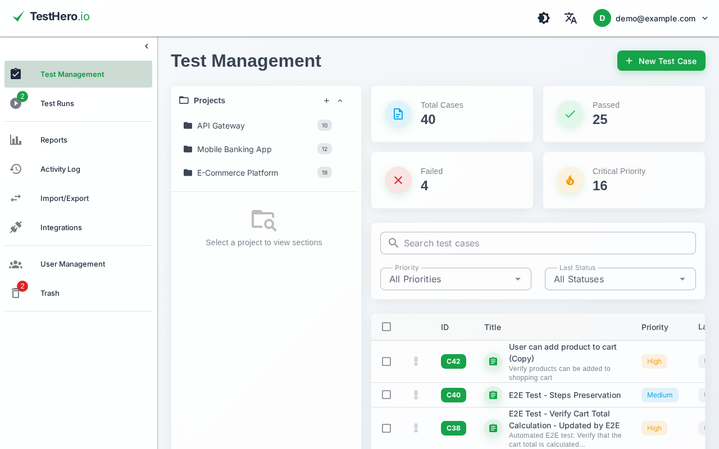Select checkbox for test case C42
The image size is (719, 449).
coord(386,361)
